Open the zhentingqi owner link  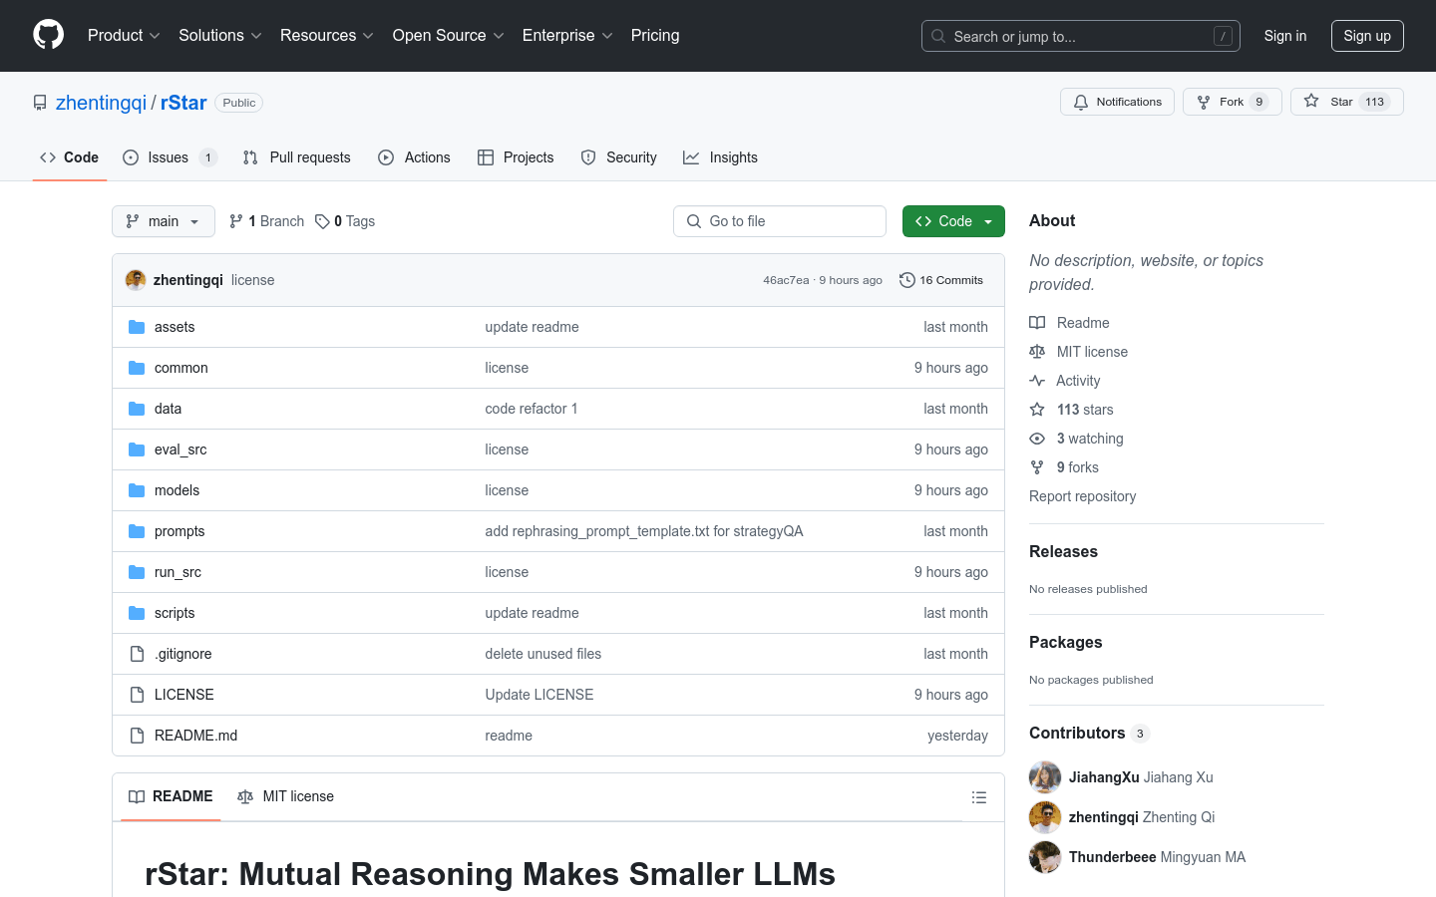(101, 103)
